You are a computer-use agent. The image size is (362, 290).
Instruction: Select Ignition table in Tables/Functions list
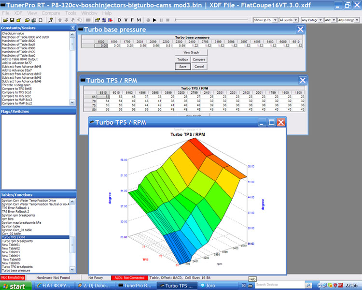12,226
